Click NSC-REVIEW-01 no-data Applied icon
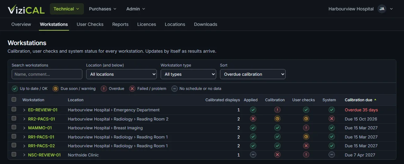Viewport: 404px width, 164px height. click(x=253, y=155)
